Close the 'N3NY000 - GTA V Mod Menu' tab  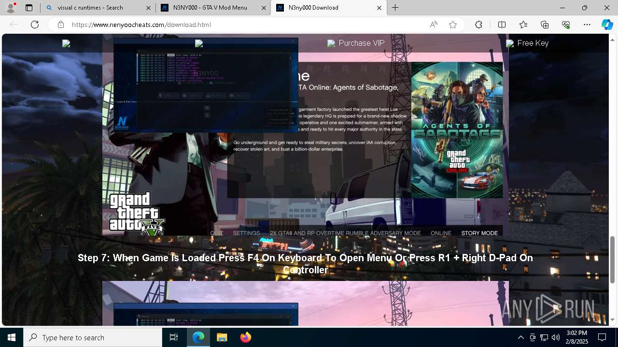click(264, 8)
